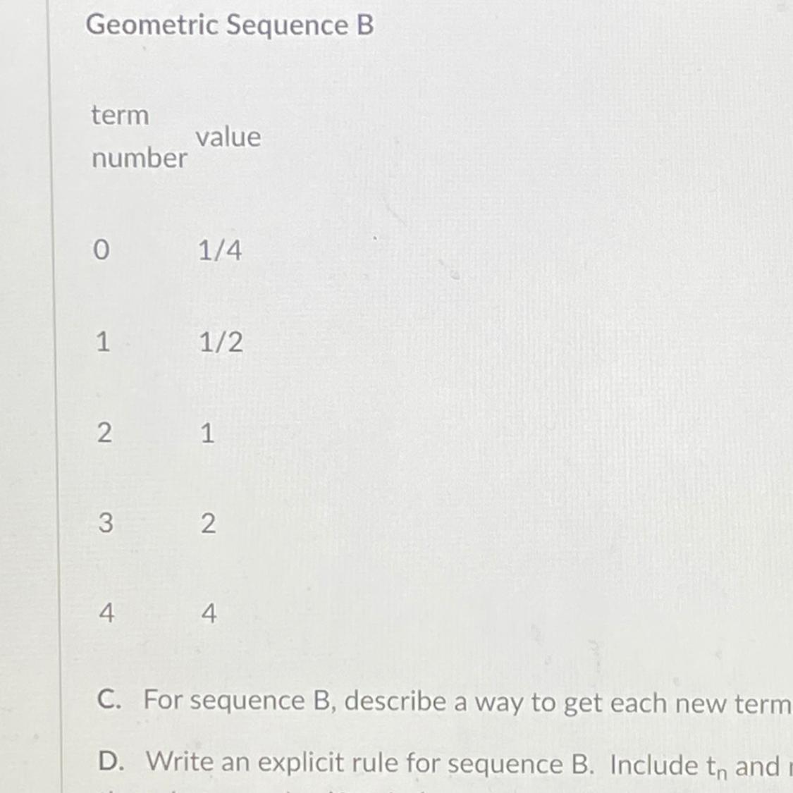This screenshot has width=793, height=793.
Task: Select the 'value' column header
Action: pyautogui.click(x=228, y=137)
